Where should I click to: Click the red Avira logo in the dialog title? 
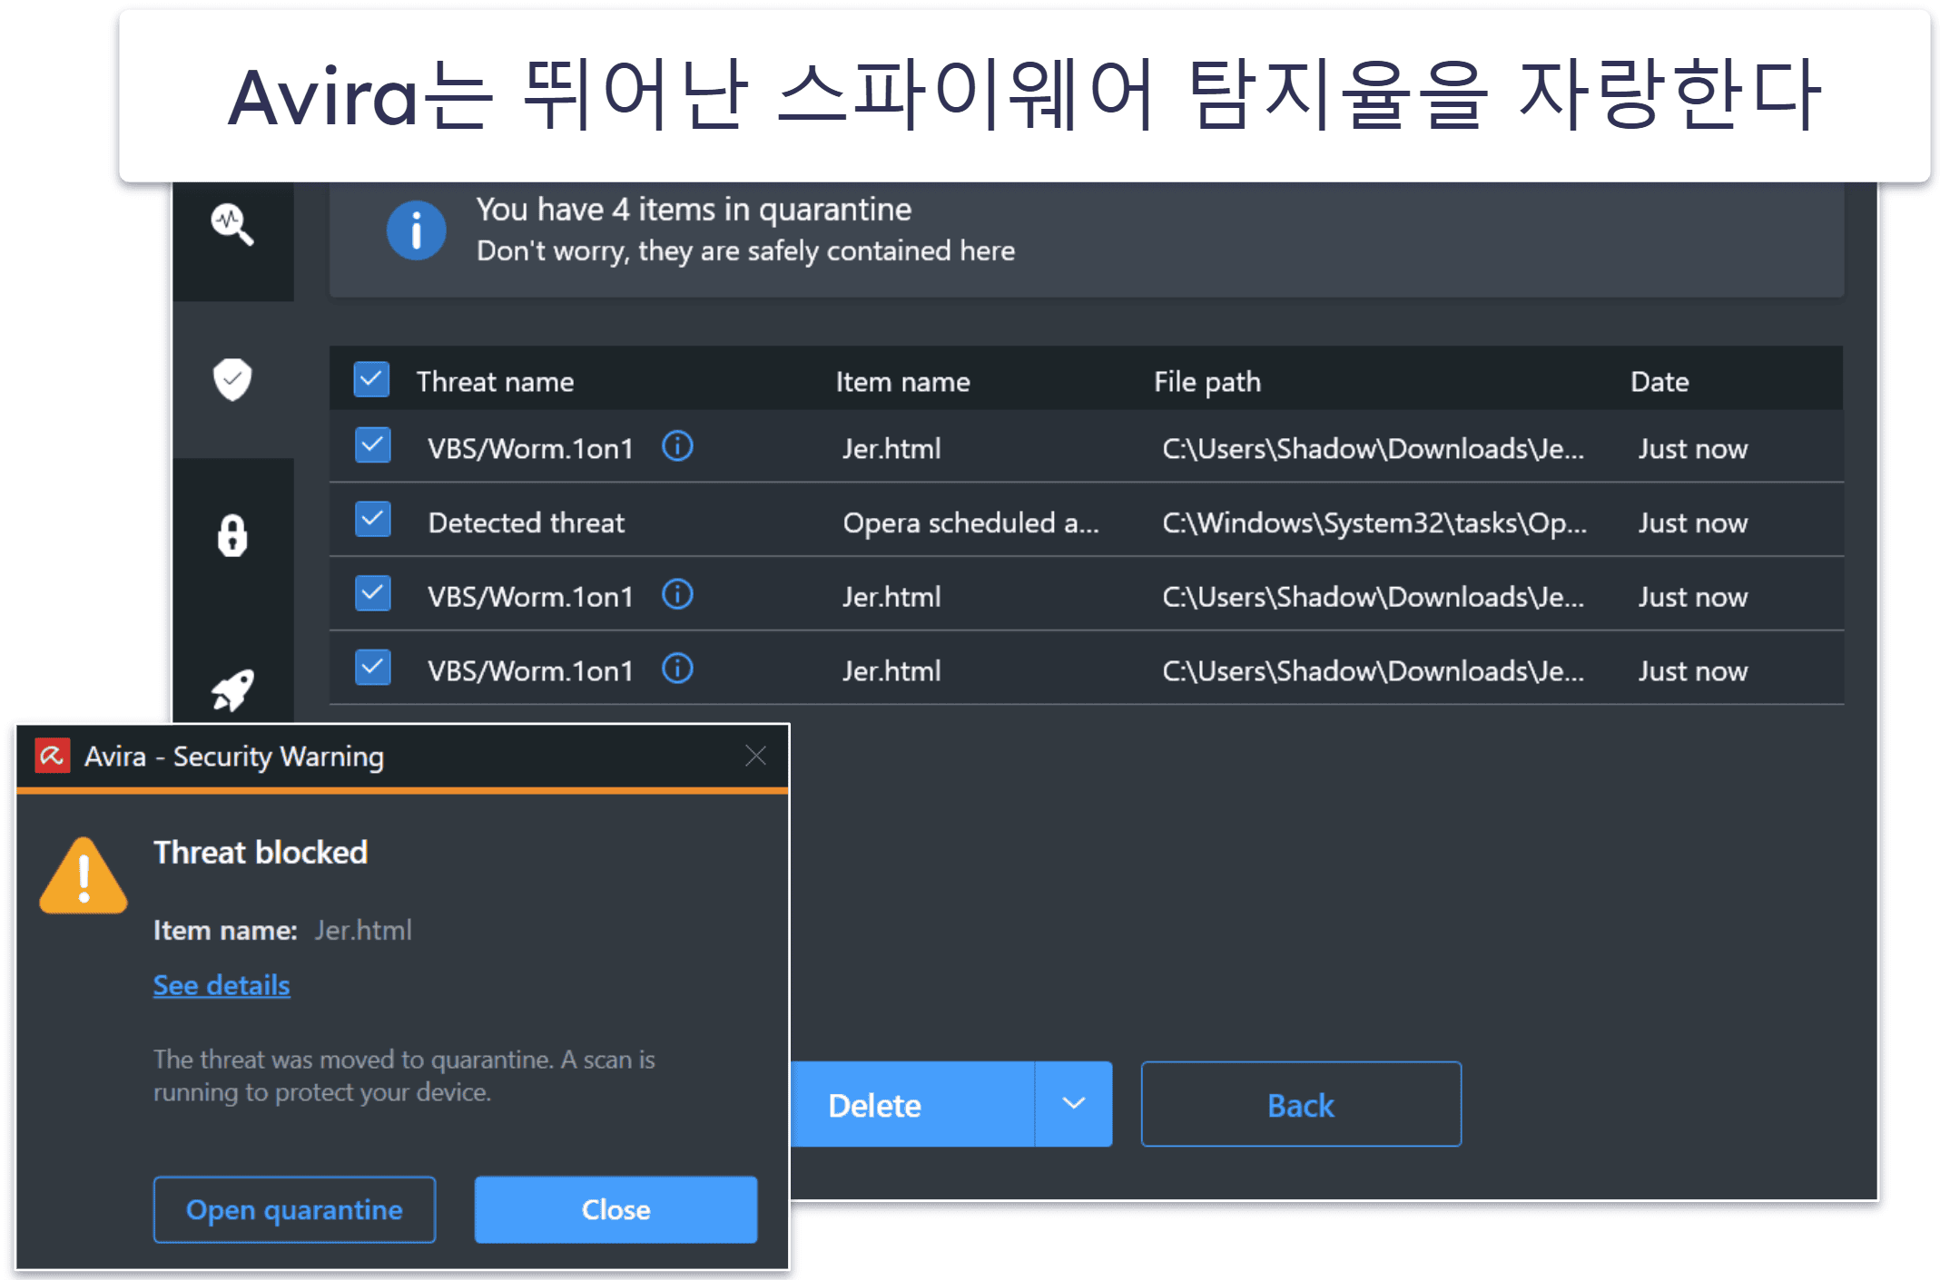[52, 755]
